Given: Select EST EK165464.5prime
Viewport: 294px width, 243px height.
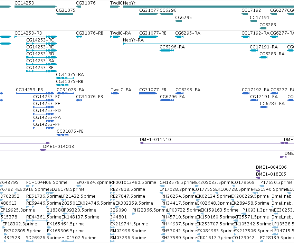Looking at the screenshot, I should 66,224.
